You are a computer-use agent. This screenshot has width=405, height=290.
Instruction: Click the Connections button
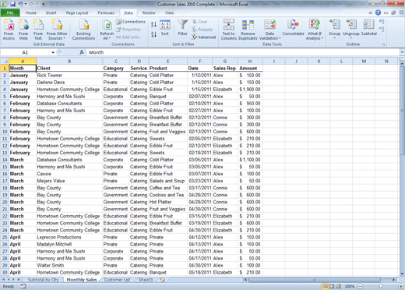pos(131,22)
